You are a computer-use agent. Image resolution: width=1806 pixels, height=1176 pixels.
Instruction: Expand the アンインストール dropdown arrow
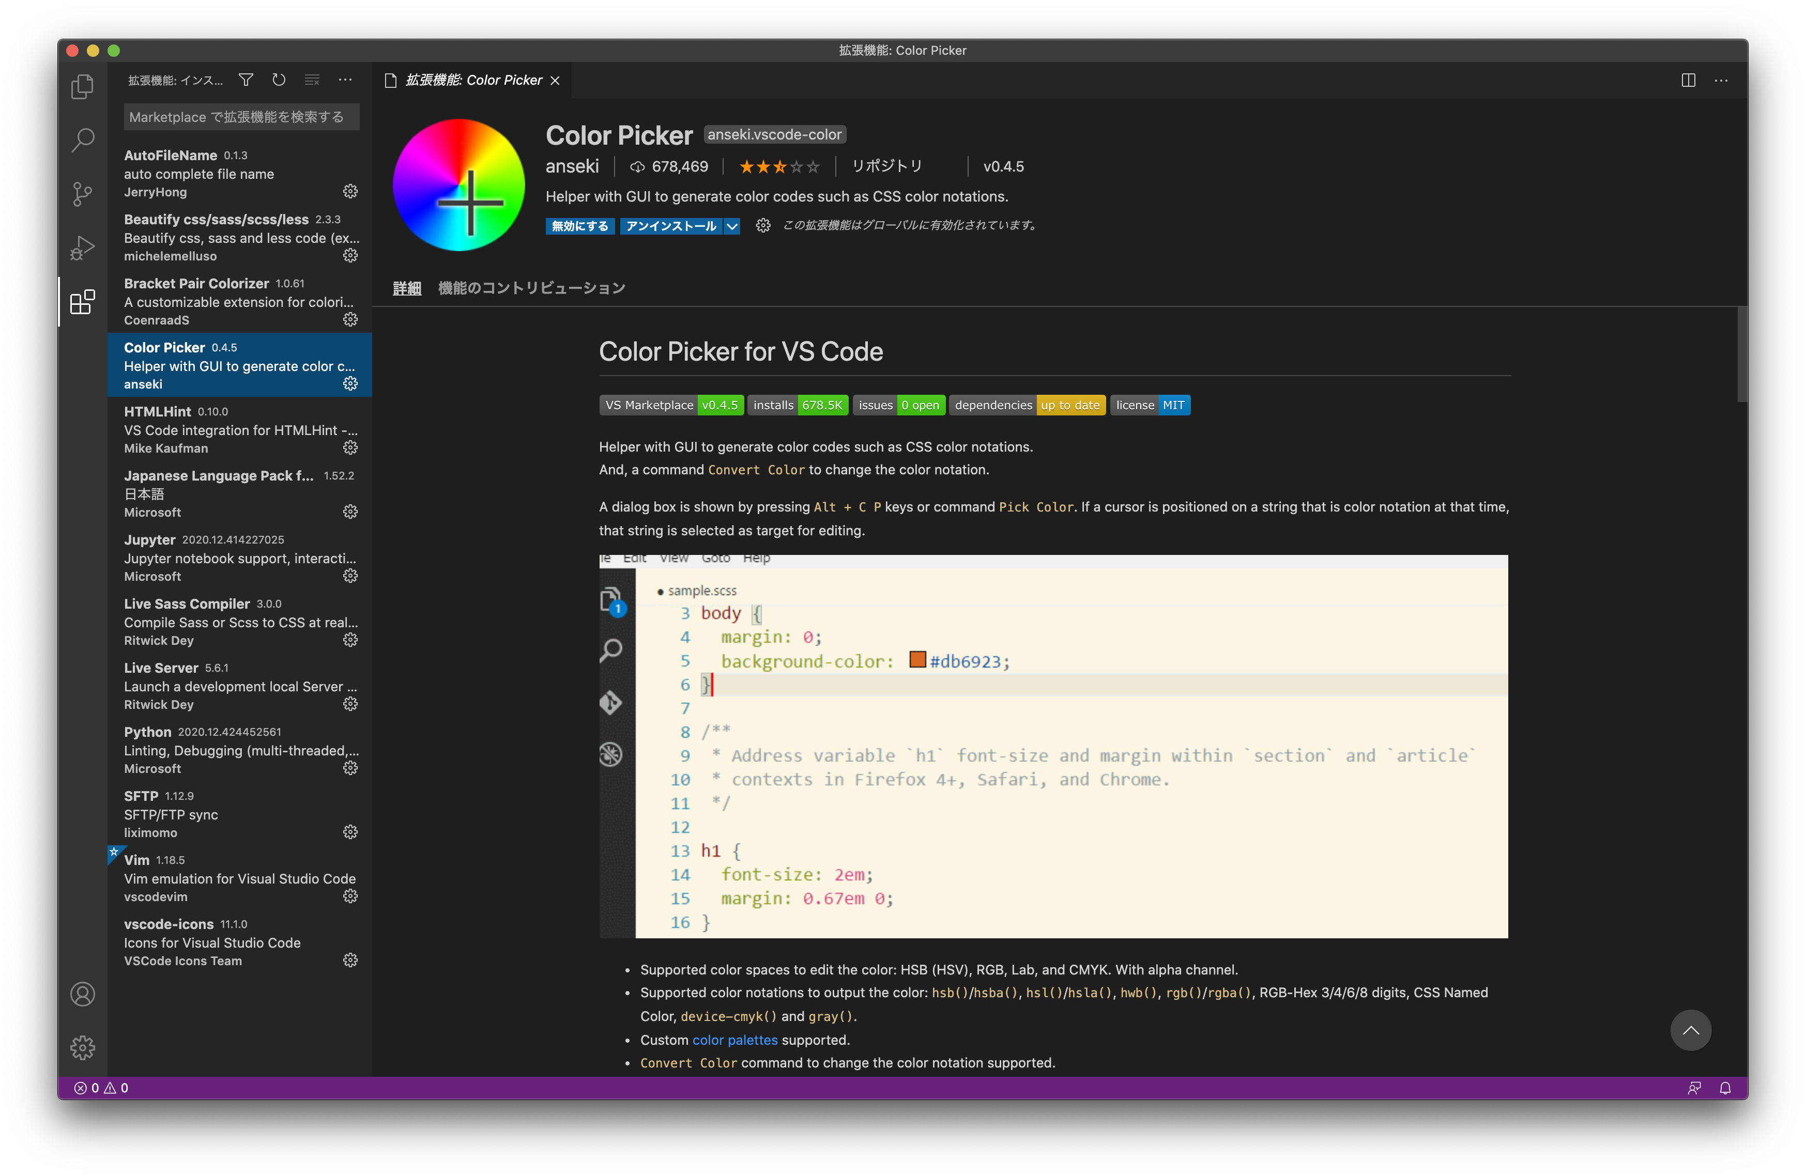point(731,226)
